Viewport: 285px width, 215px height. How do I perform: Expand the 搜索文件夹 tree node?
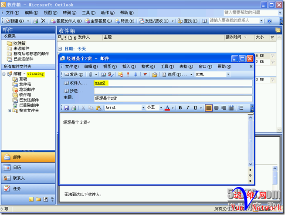pyautogui.click(x=10, y=111)
